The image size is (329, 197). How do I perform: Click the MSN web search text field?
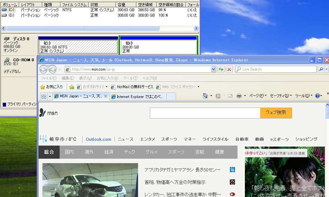pyautogui.click(x=205, y=113)
